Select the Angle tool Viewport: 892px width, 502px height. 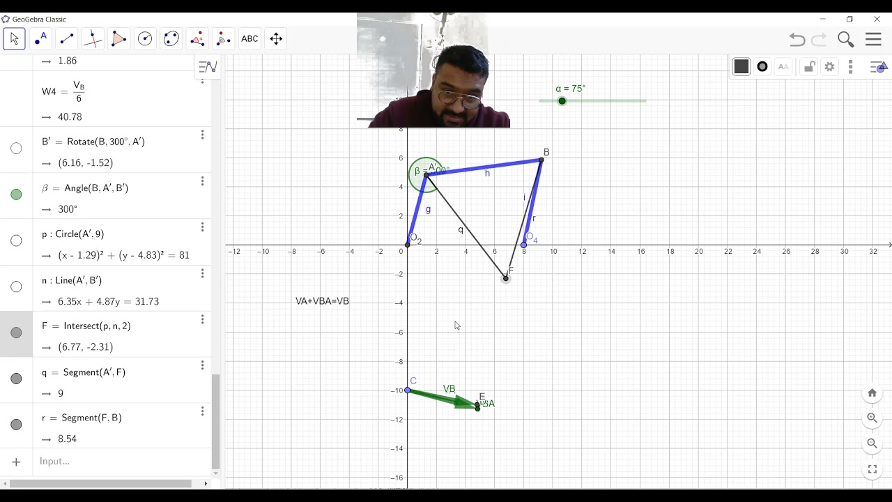197,39
